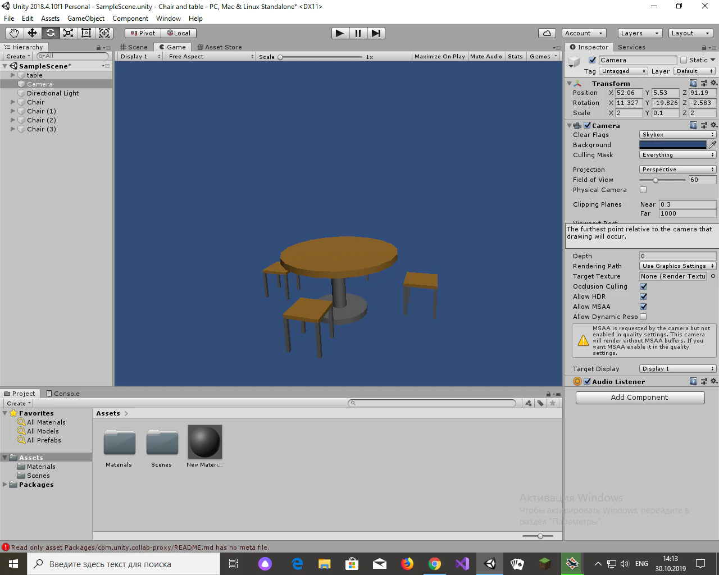Uncheck Allow HDR
The height and width of the screenshot is (575, 719).
point(643,296)
